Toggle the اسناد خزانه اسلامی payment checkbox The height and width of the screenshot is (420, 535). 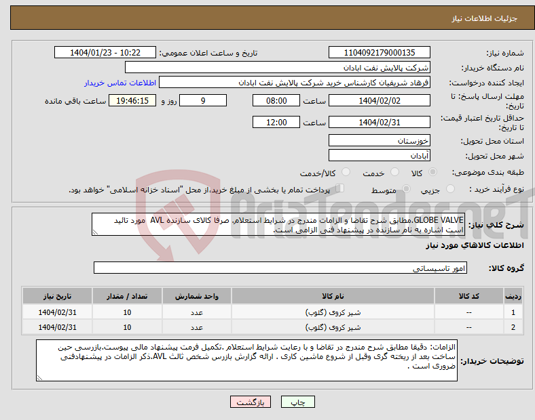339,188
